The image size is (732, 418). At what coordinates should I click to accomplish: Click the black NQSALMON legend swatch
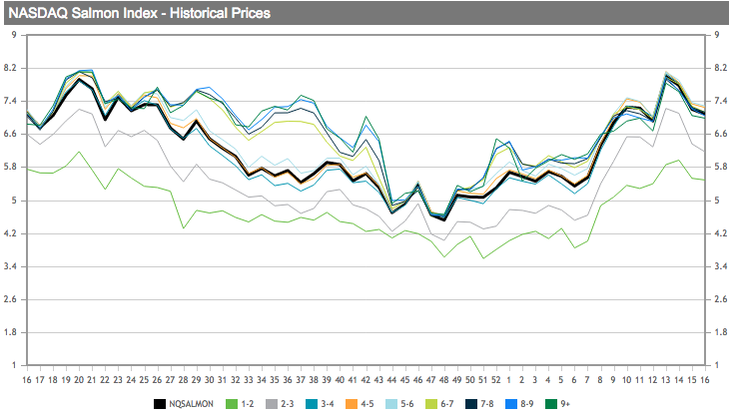coord(160,404)
